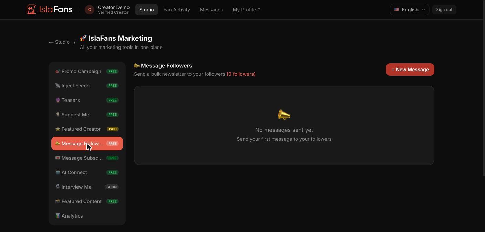Click the FREE badge on Promo Campaign

point(113,71)
